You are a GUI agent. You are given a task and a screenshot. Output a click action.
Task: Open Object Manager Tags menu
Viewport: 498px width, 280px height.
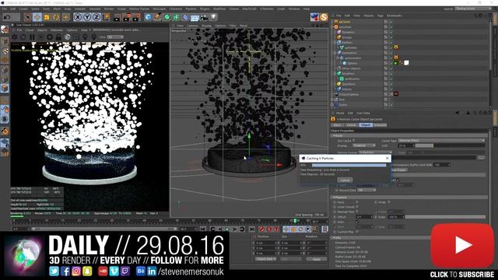tap(381, 16)
